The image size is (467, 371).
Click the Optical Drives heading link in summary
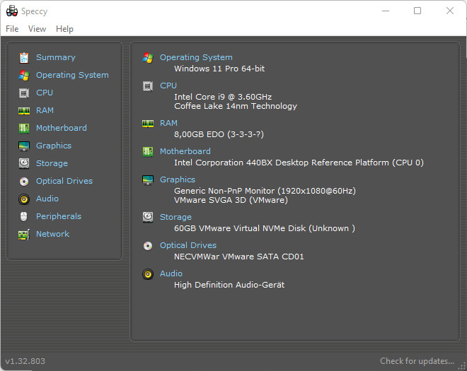(x=188, y=245)
